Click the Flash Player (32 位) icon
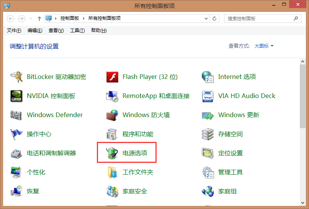The height and width of the screenshot is (209, 309). coord(112,77)
